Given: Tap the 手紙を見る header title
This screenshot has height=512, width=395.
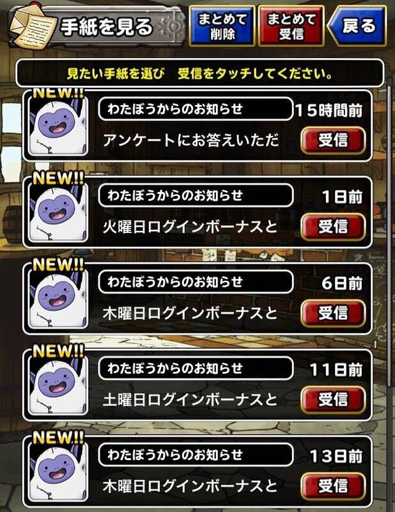Looking at the screenshot, I should 106,27.
